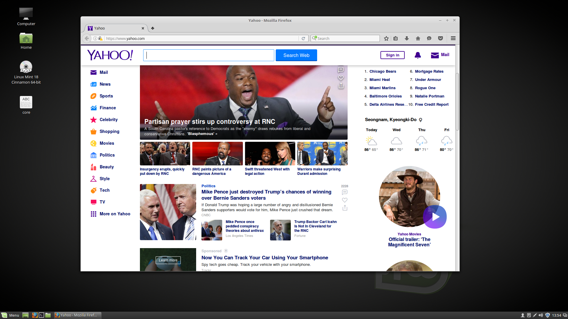Open the Linux Mint Menu button
This screenshot has height=319, width=568.
(x=10, y=315)
